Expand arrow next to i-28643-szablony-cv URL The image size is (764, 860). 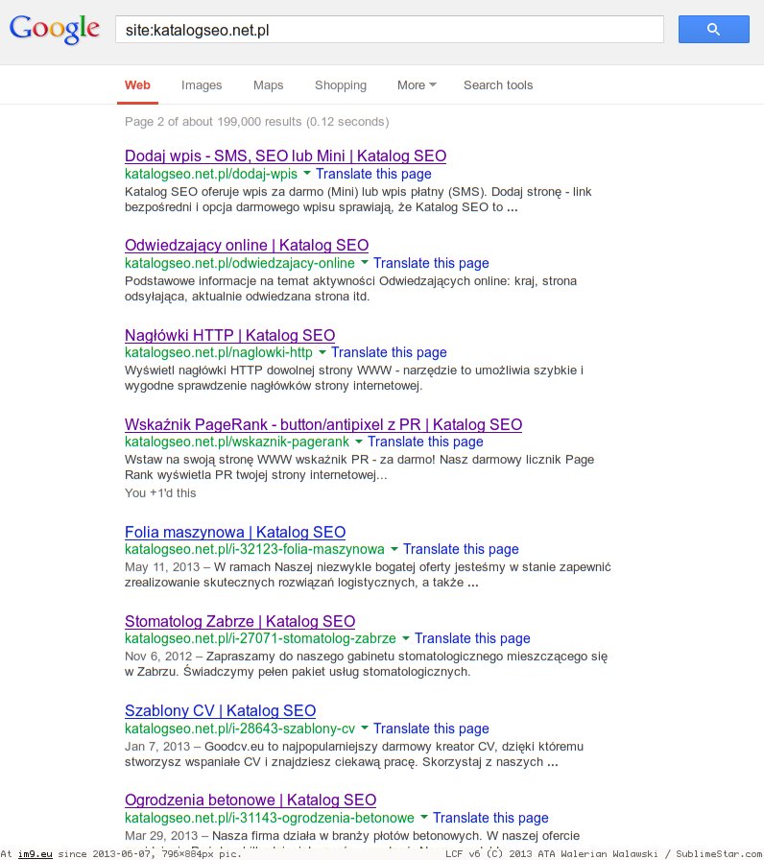click(x=365, y=729)
